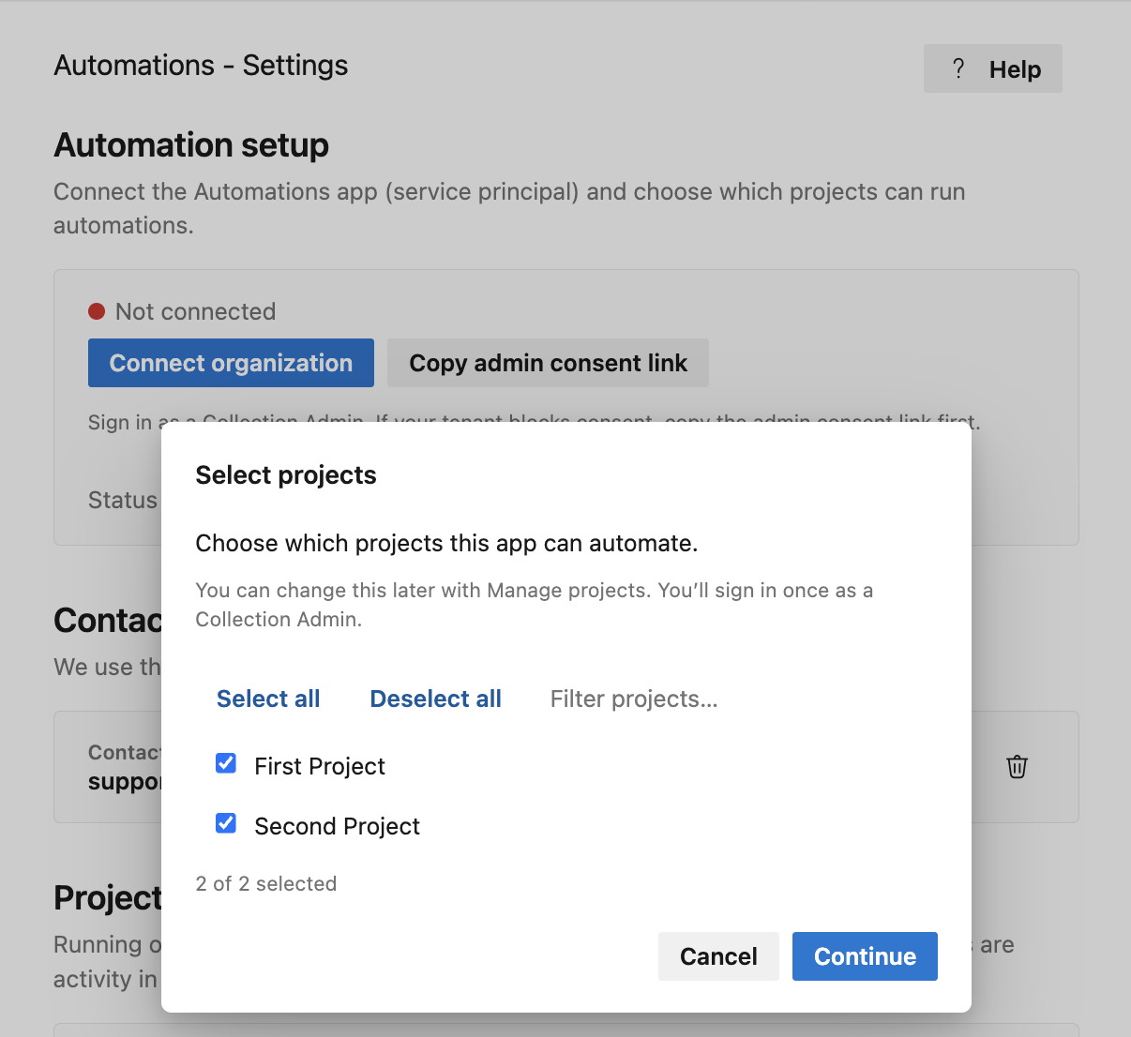Click the Automations - Settings page title
The image size is (1131, 1037).
click(201, 66)
